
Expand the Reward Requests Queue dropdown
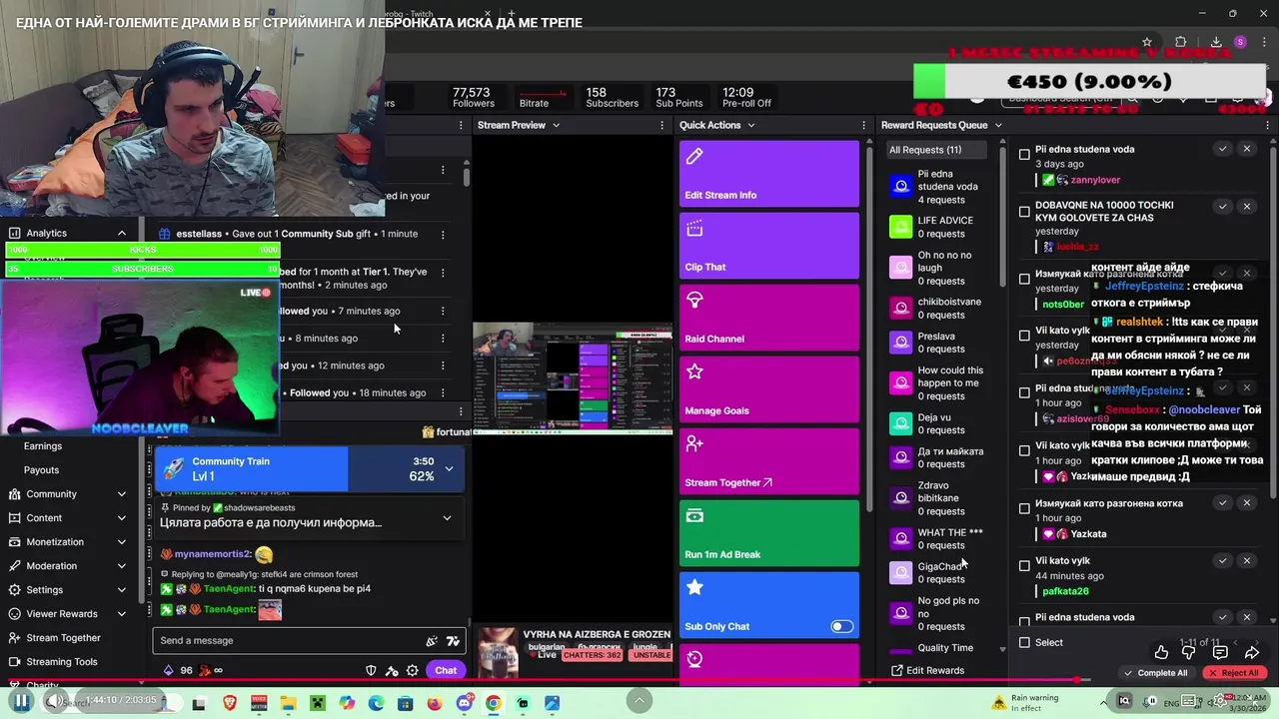(997, 125)
